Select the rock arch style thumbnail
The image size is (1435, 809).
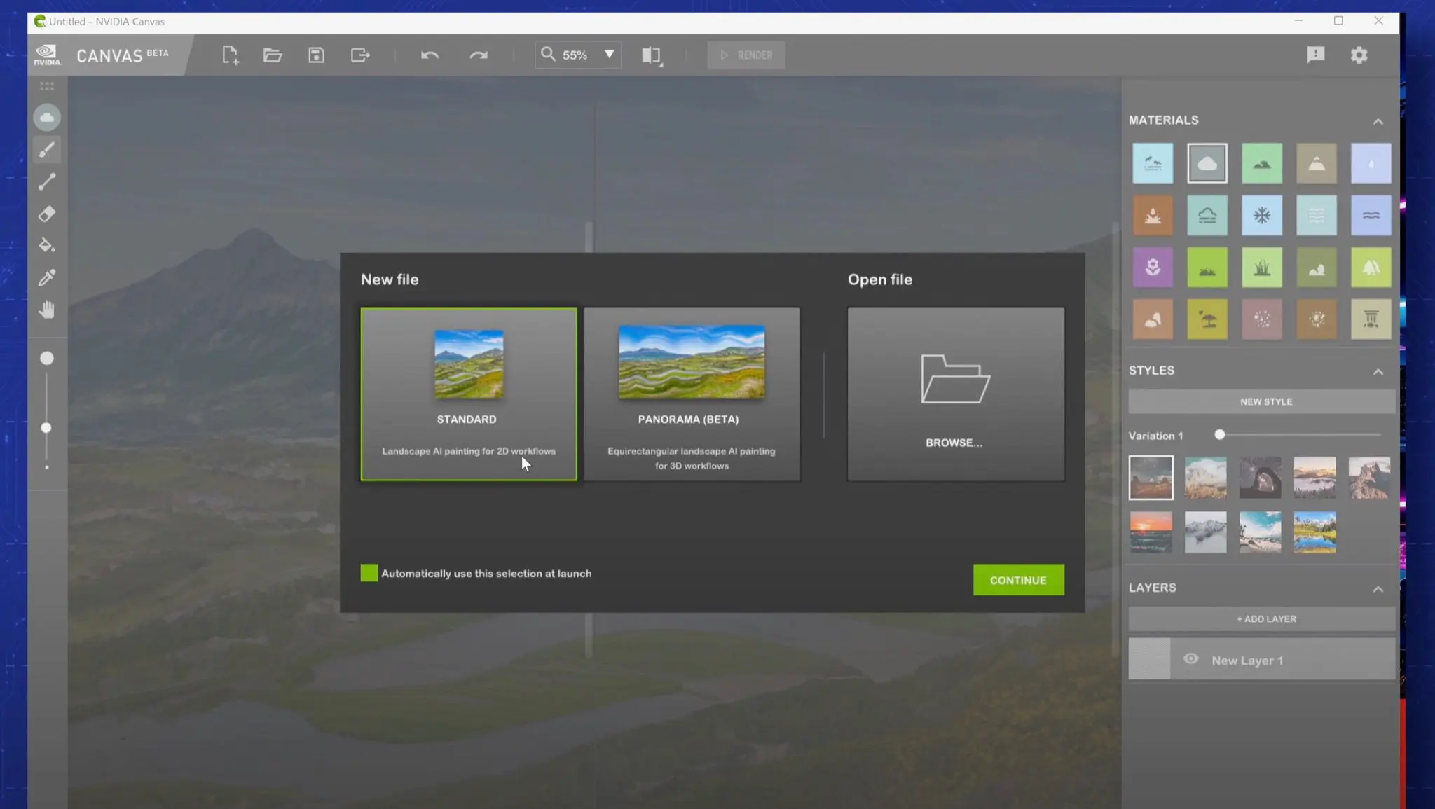click(1260, 478)
